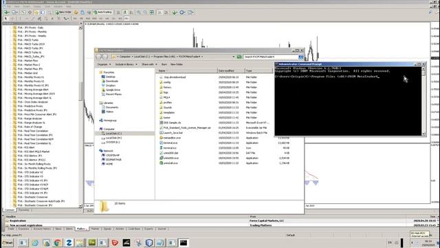Open the Tools menu in MetaTrader
This screenshot has height=248, width=440.
click(47, 6)
